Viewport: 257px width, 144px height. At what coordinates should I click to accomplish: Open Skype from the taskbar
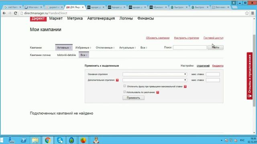[60, 140]
